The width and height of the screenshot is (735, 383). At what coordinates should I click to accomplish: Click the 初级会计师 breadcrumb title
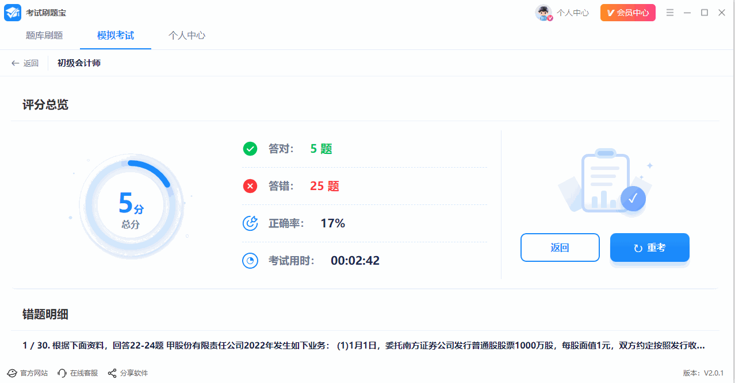[x=79, y=63]
